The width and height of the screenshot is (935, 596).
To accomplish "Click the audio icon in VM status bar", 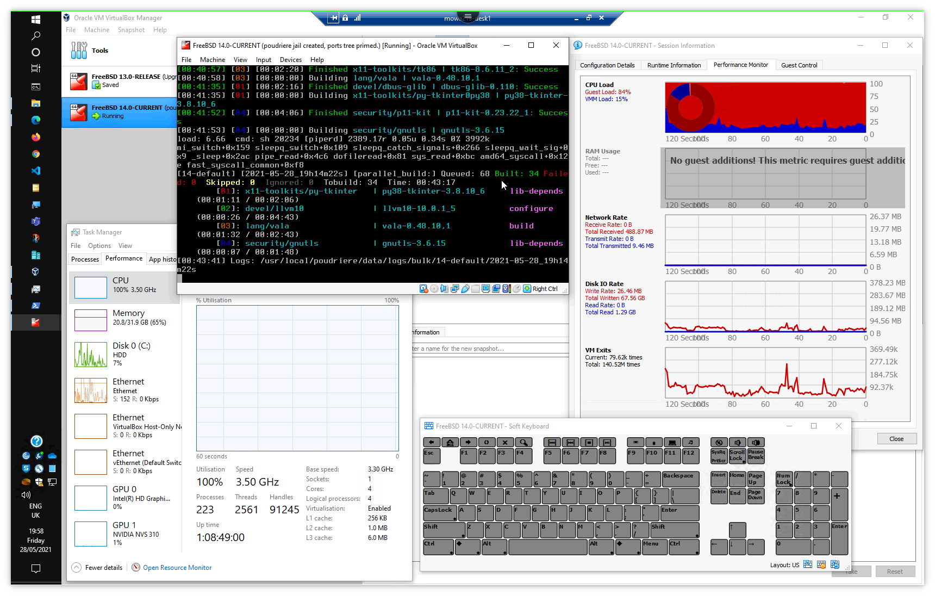I will [444, 289].
